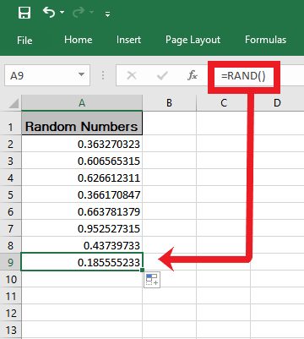Switch to the Home tab
This screenshot has width=304, height=339.
click(78, 40)
